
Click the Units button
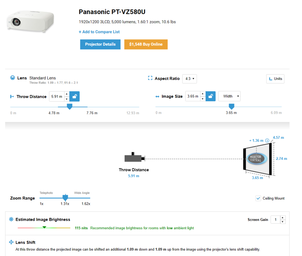(x=275, y=79)
